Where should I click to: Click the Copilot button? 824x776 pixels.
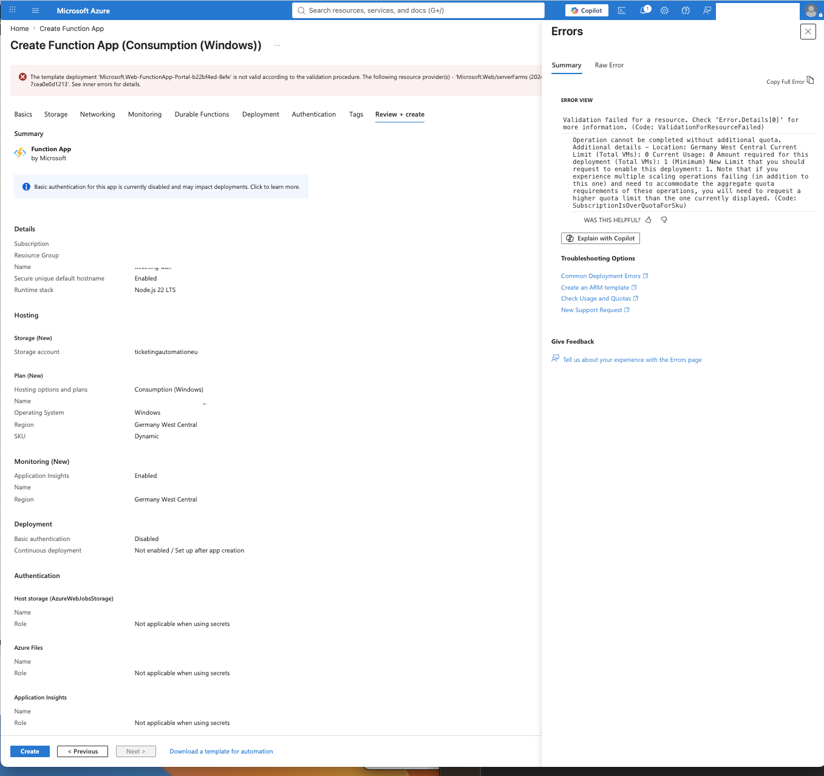pyautogui.click(x=587, y=10)
